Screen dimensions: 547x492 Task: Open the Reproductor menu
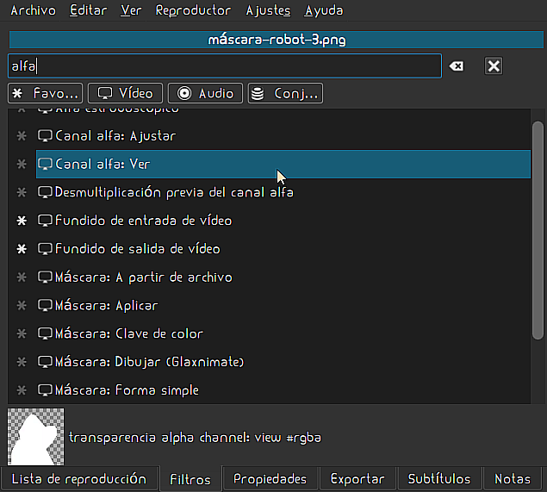193,11
